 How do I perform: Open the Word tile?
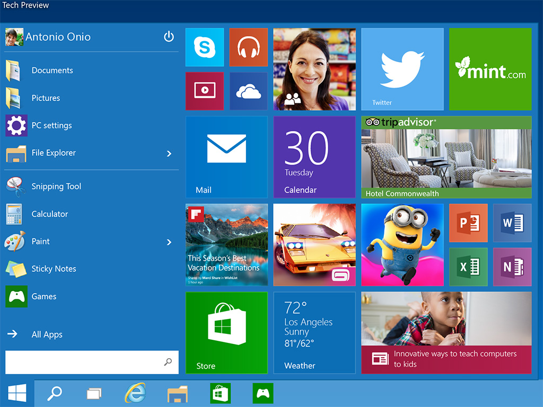512,223
